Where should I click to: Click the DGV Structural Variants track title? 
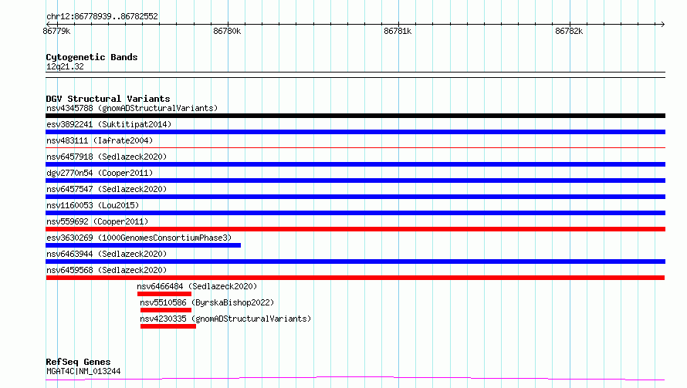[108, 99]
